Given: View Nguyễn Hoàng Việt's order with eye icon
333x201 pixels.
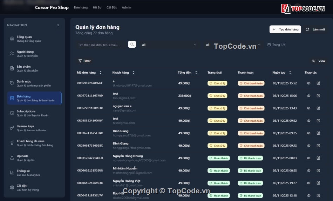Looking at the screenshot, I should [x=308, y=183].
